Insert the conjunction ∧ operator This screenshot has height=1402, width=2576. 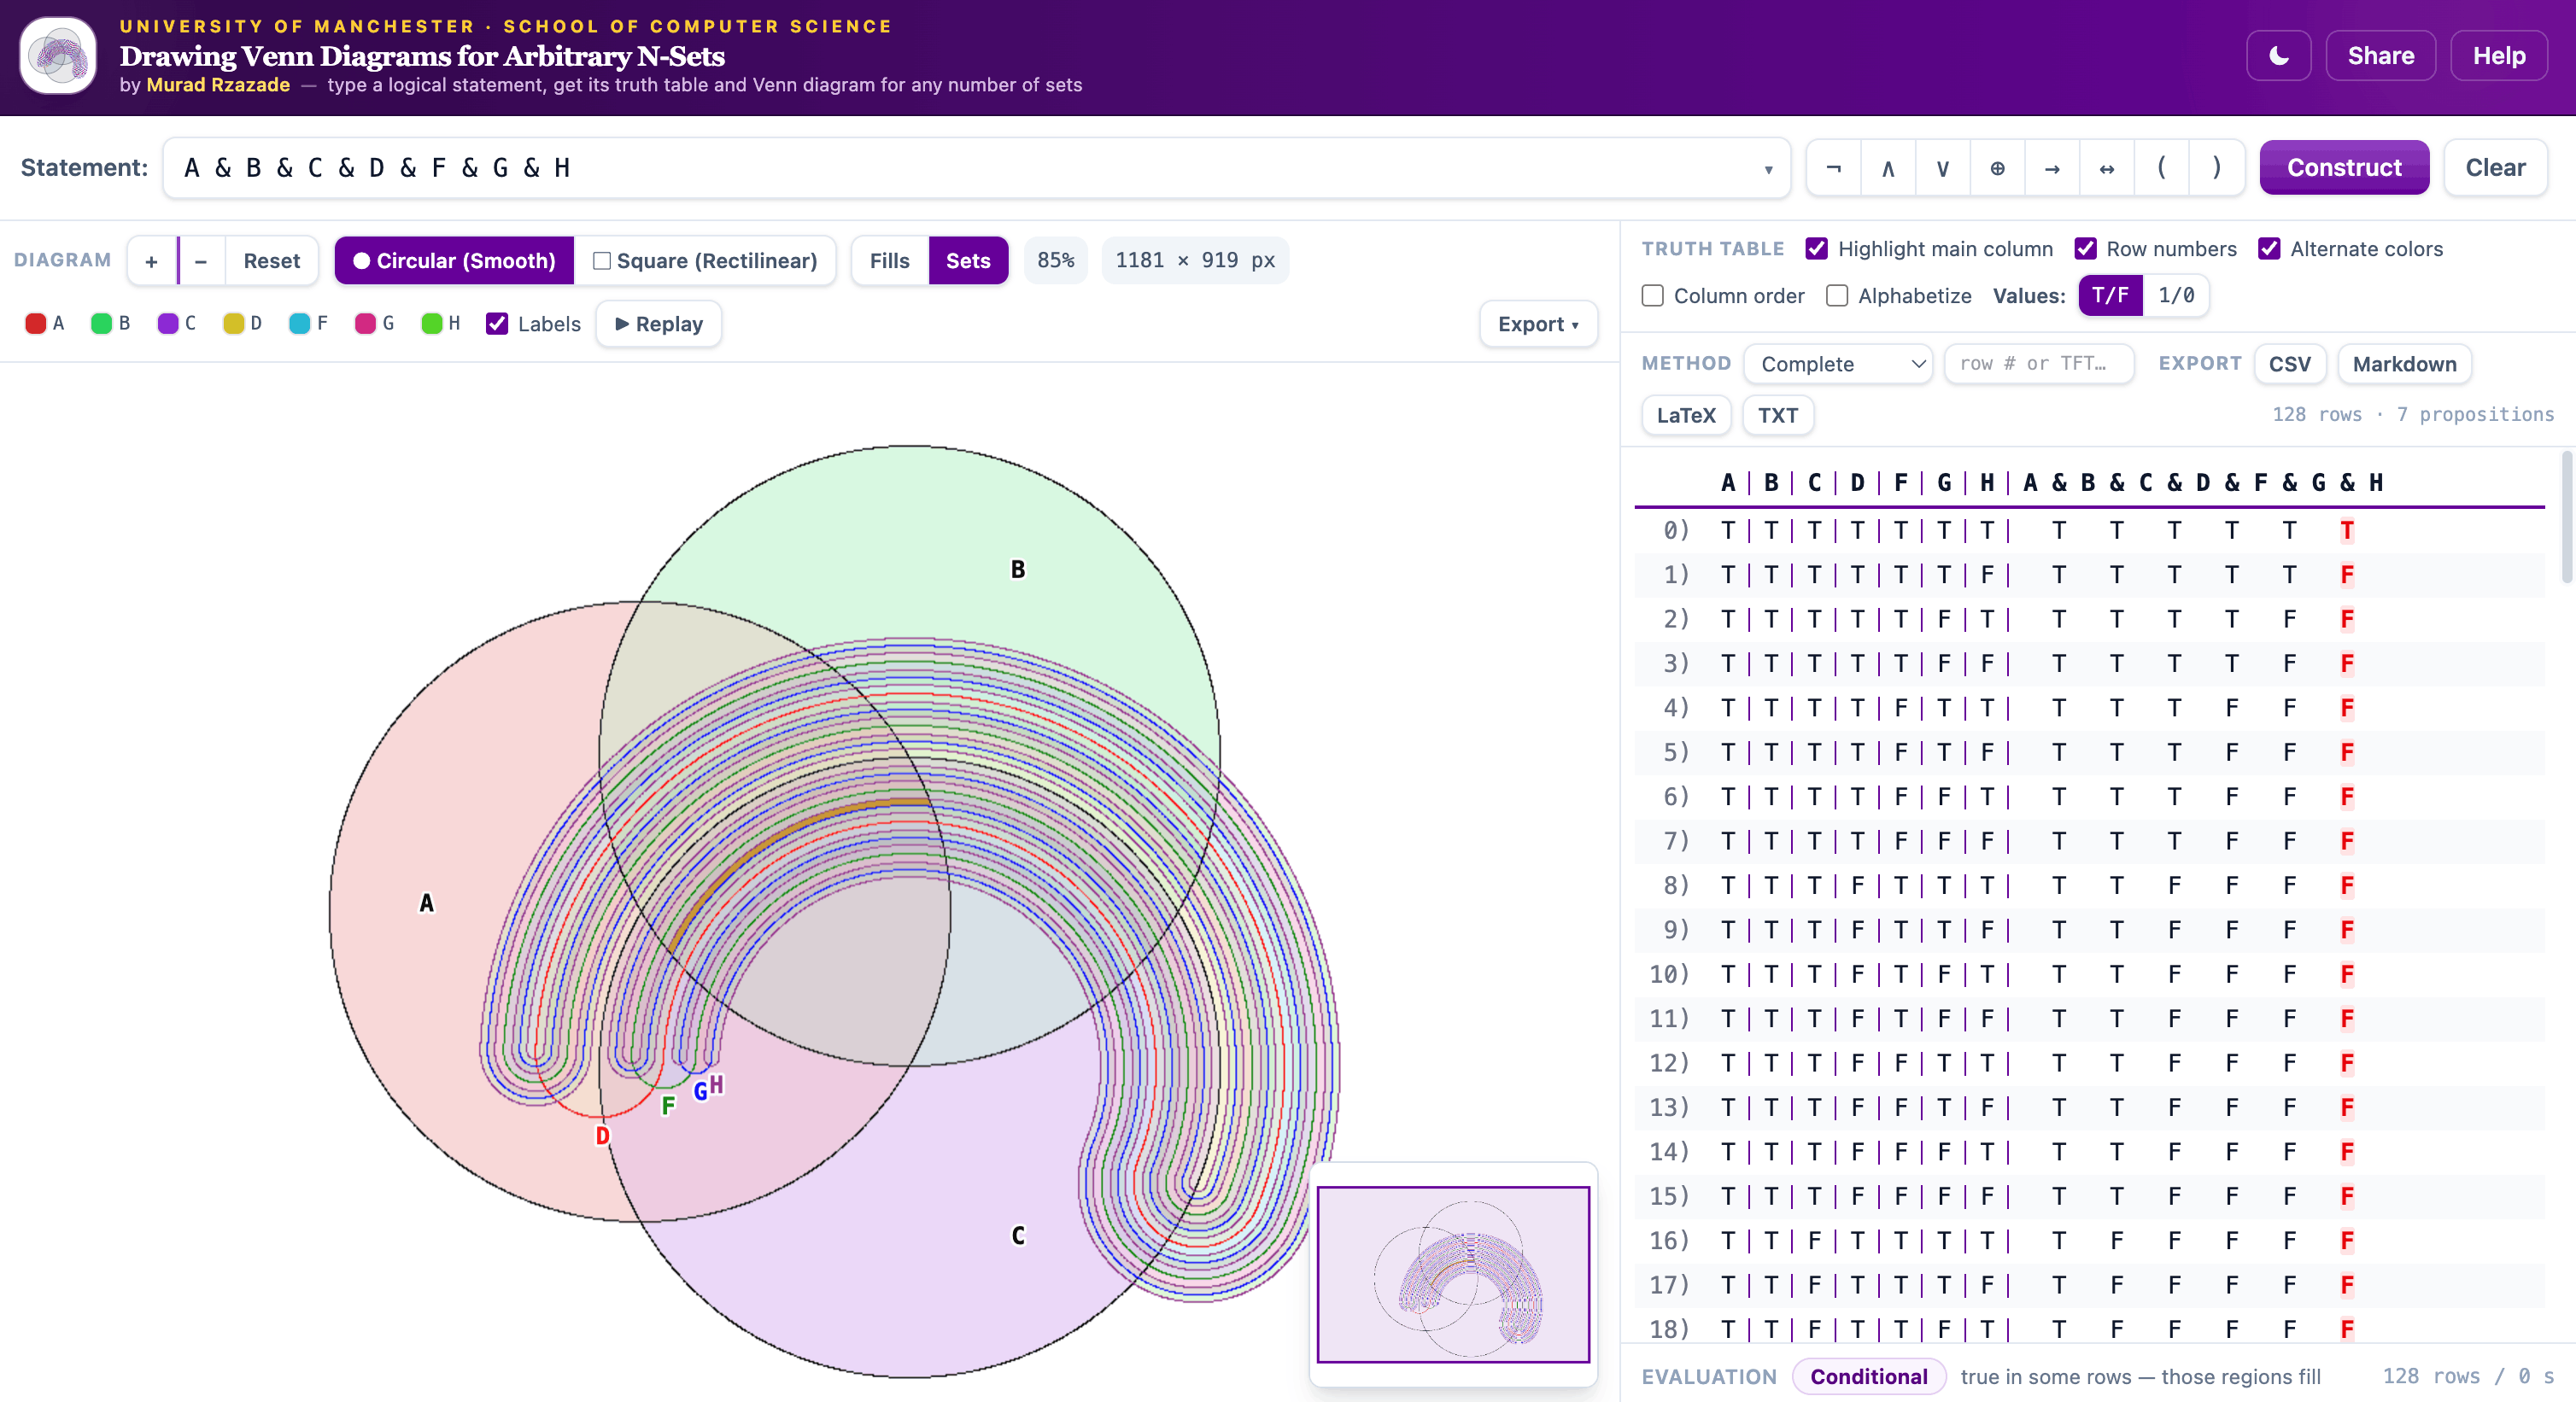pyautogui.click(x=1888, y=168)
